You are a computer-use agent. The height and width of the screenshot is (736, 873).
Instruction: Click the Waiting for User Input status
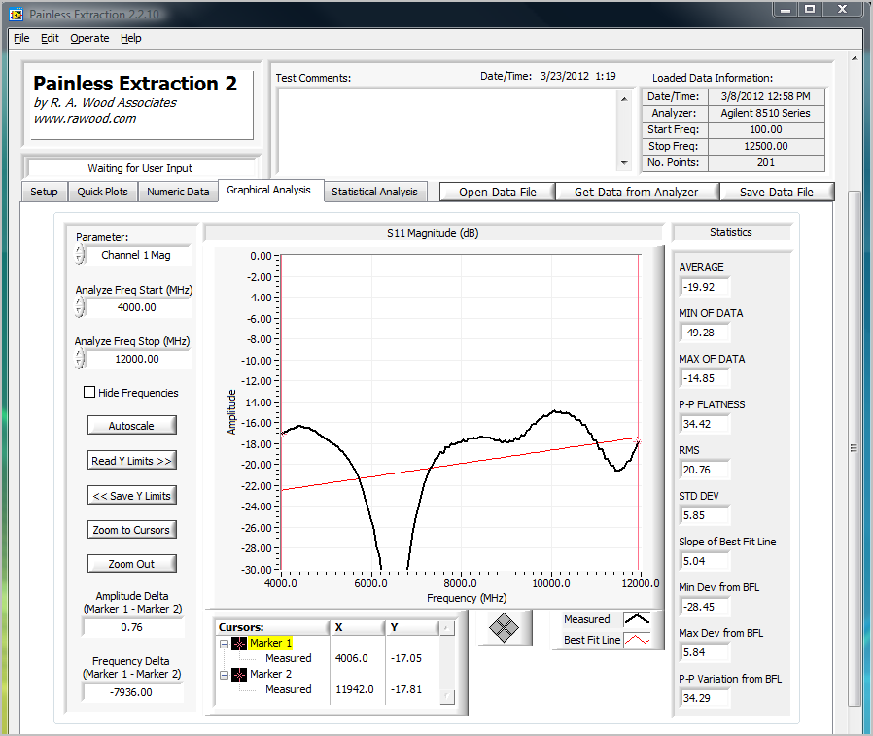[x=140, y=168]
